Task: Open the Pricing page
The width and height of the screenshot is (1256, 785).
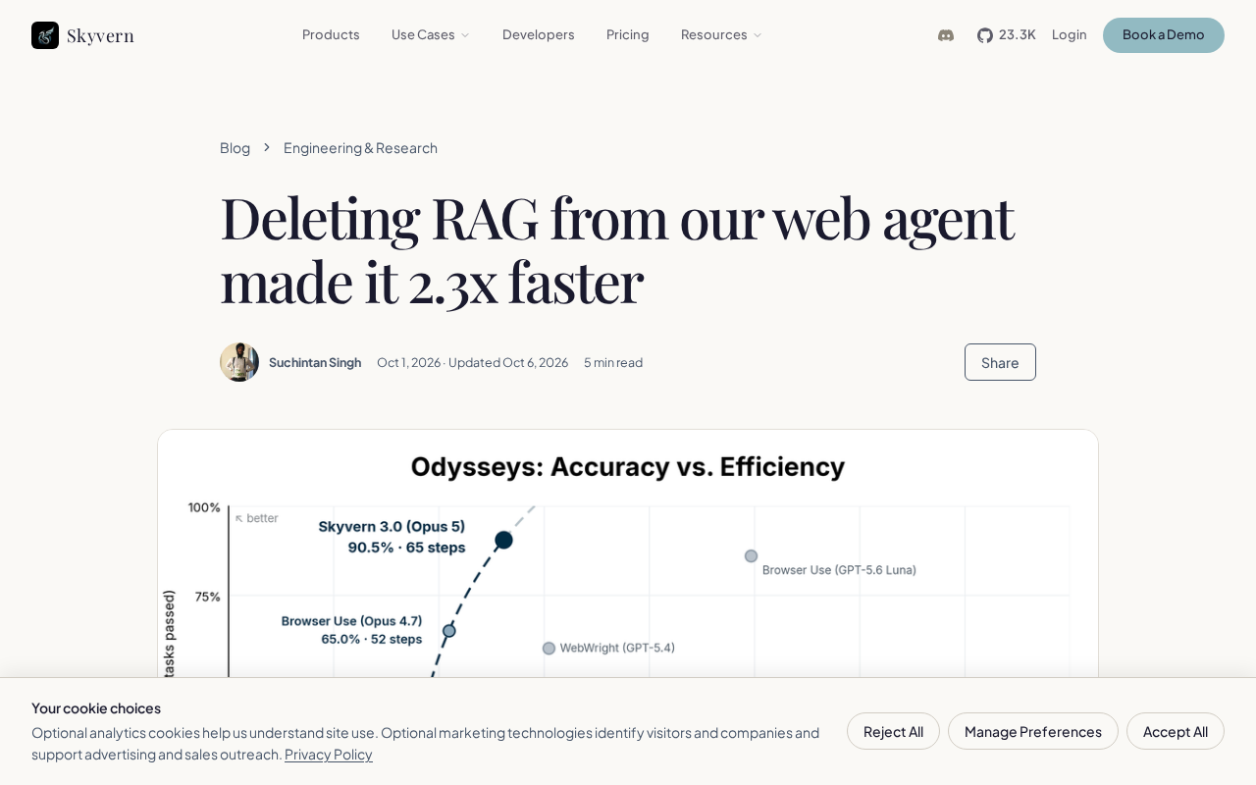Action: click(628, 34)
